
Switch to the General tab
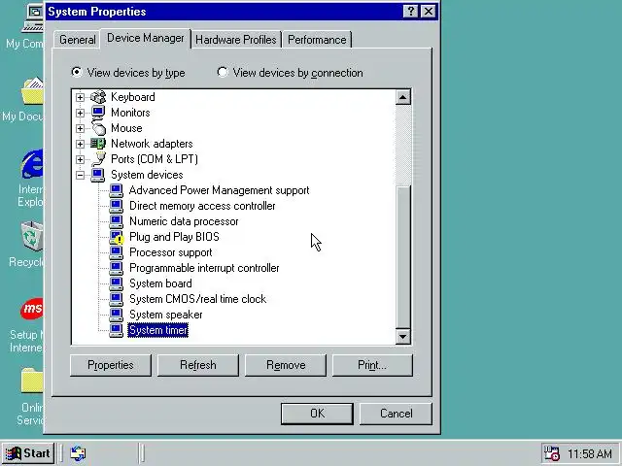click(x=78, y=40)
